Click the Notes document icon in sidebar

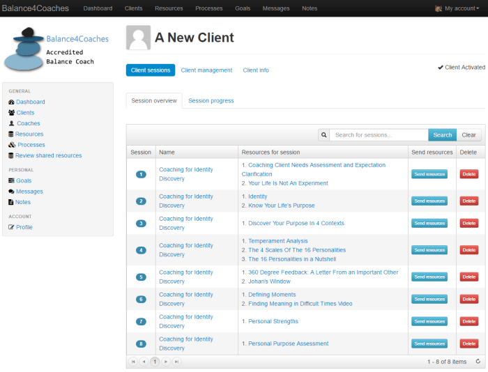click(x=11, y=202)
